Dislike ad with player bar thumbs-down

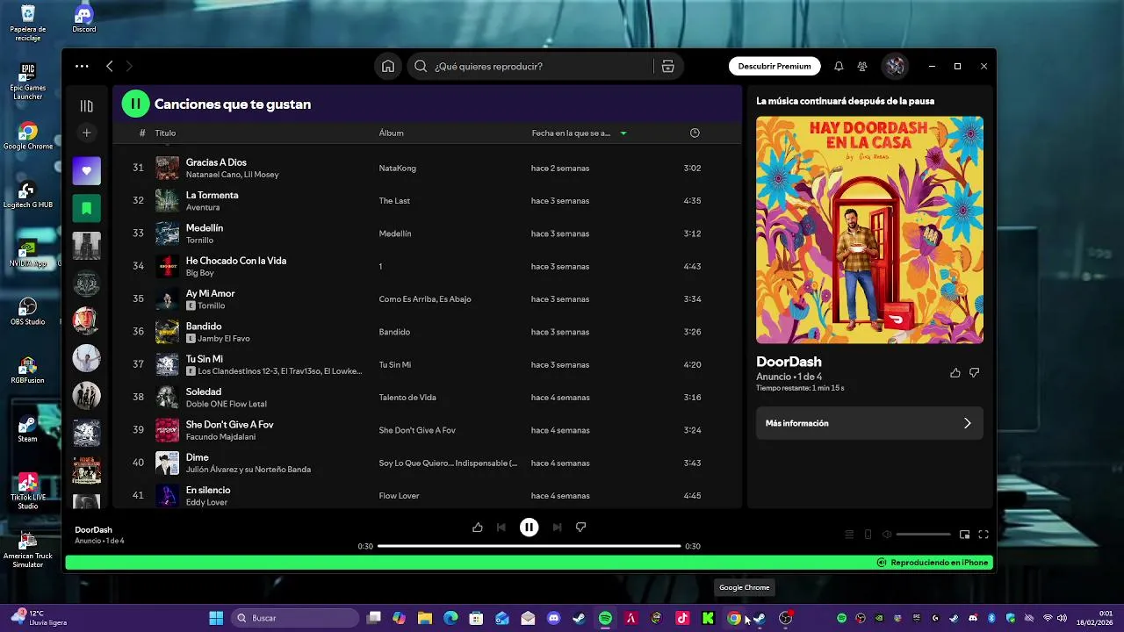point(580,528)
